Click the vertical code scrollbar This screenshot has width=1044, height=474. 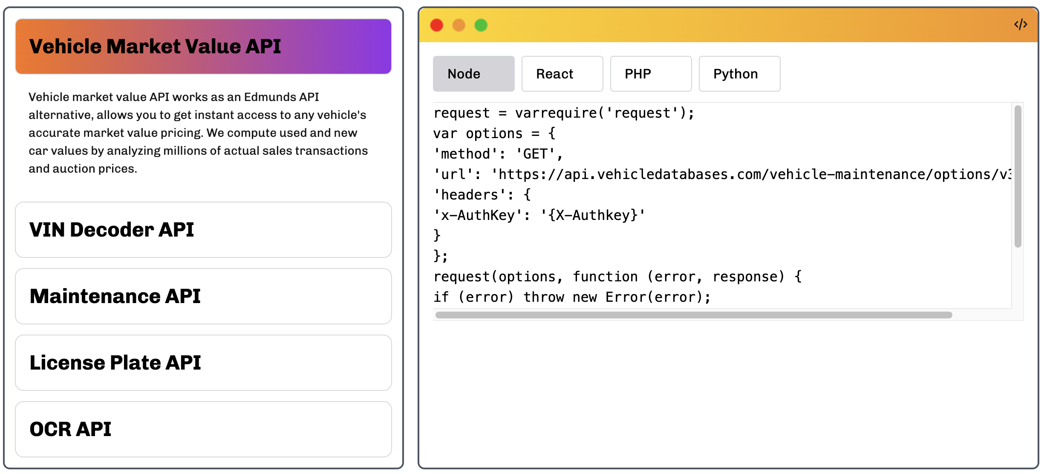pos(1018,176)
